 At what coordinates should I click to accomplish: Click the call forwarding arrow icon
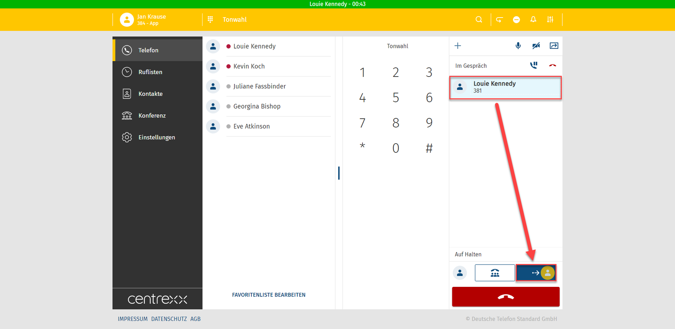(499, 20)
